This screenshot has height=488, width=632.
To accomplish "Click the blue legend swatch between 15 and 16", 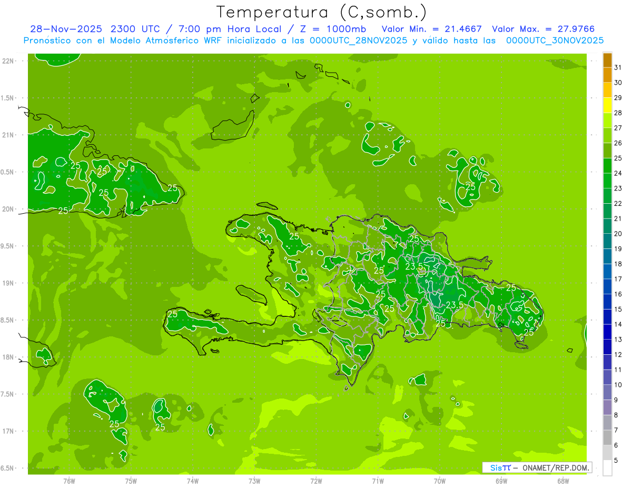I will (607, 302).
